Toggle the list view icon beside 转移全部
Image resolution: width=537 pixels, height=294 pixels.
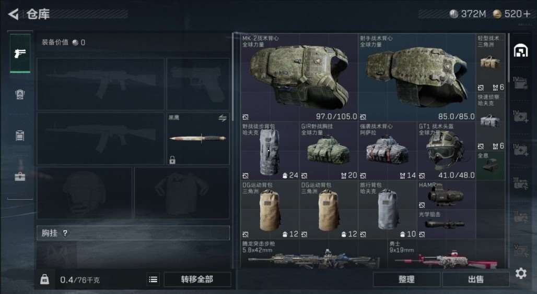[x=153, y=279]
